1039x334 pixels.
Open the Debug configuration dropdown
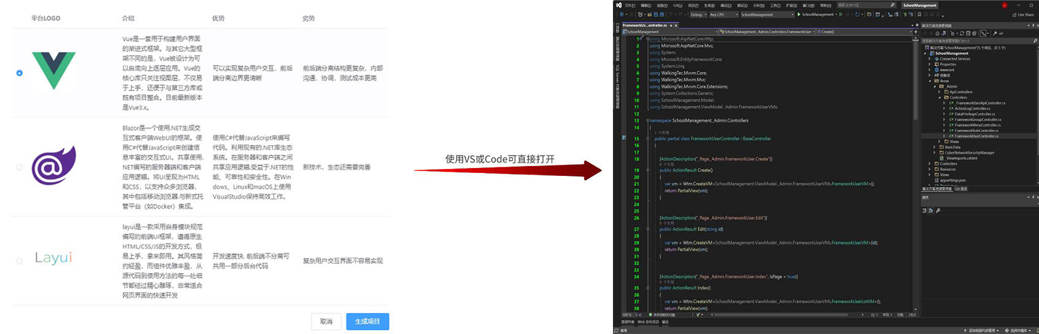[698, 15]
